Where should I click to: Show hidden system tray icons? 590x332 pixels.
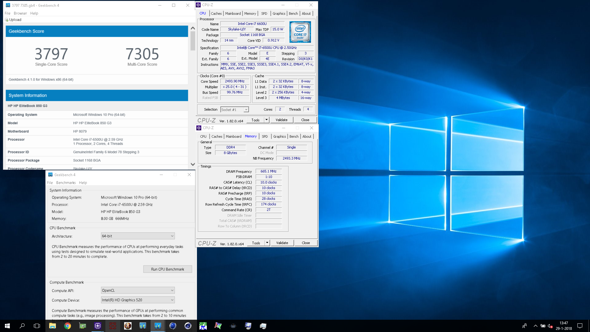(x=535, y=326)
